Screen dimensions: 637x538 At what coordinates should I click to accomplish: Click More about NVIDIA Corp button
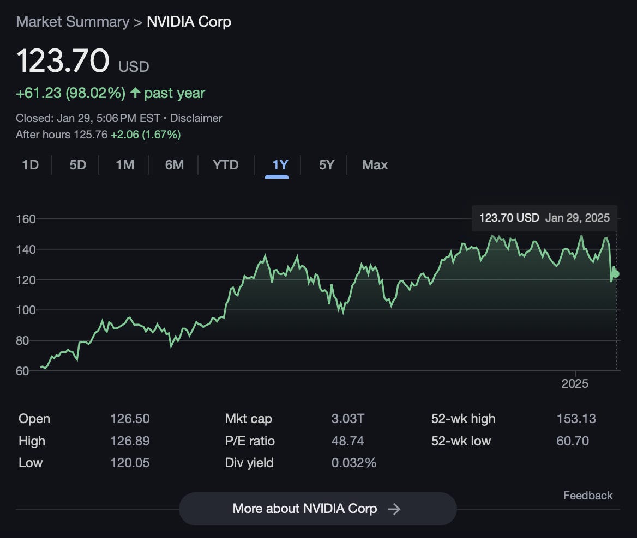318,509
